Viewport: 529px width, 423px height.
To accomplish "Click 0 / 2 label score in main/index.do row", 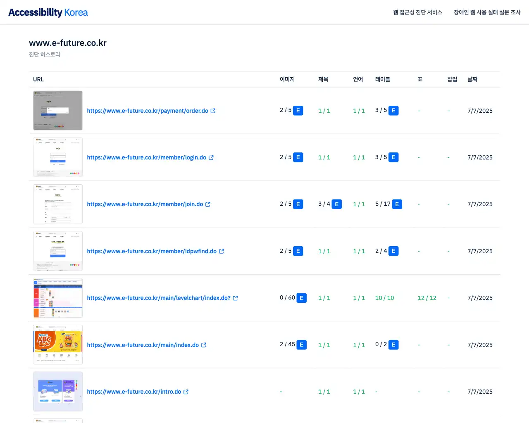I will pos(381,345).
